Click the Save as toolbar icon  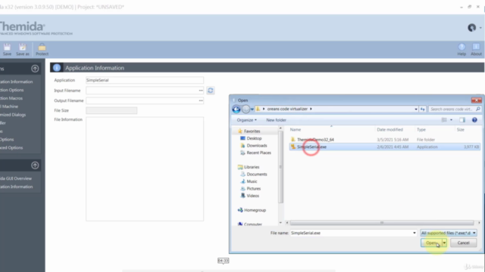point(23,49)
